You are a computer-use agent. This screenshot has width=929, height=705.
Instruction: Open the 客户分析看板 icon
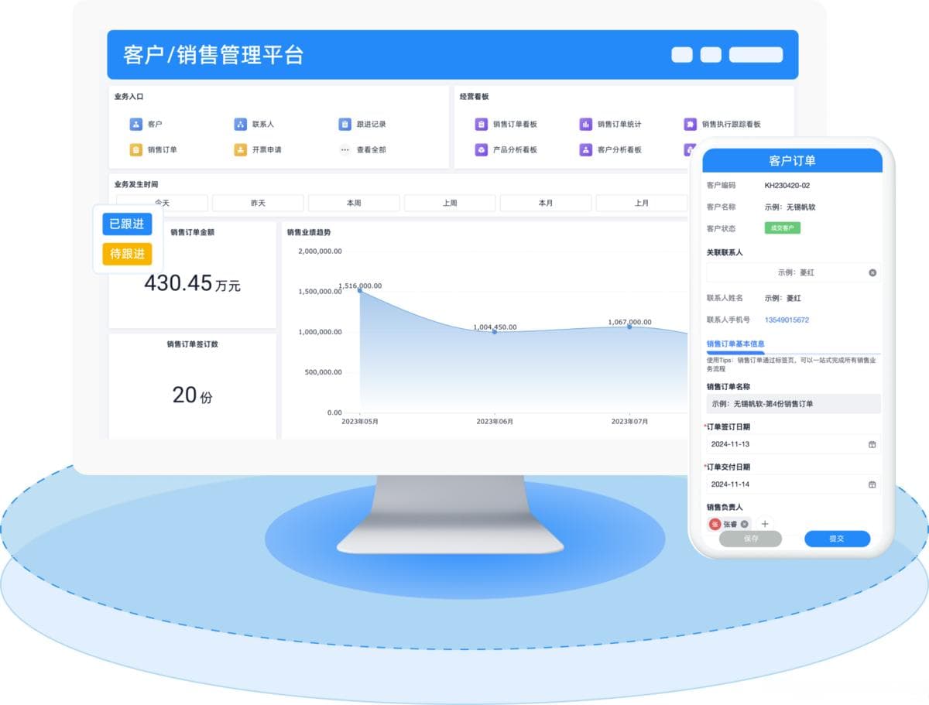click(x=586, y=149)
